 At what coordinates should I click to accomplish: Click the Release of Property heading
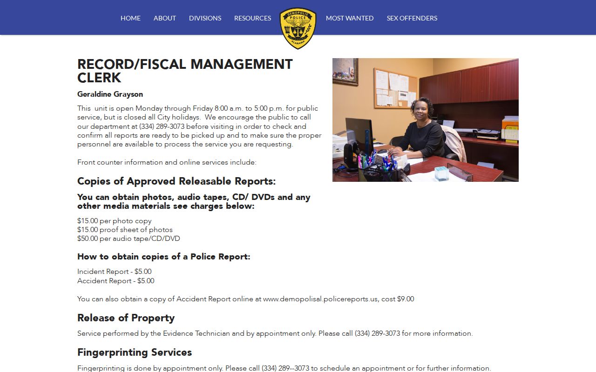pyautogui.click(x=126, y=318)
